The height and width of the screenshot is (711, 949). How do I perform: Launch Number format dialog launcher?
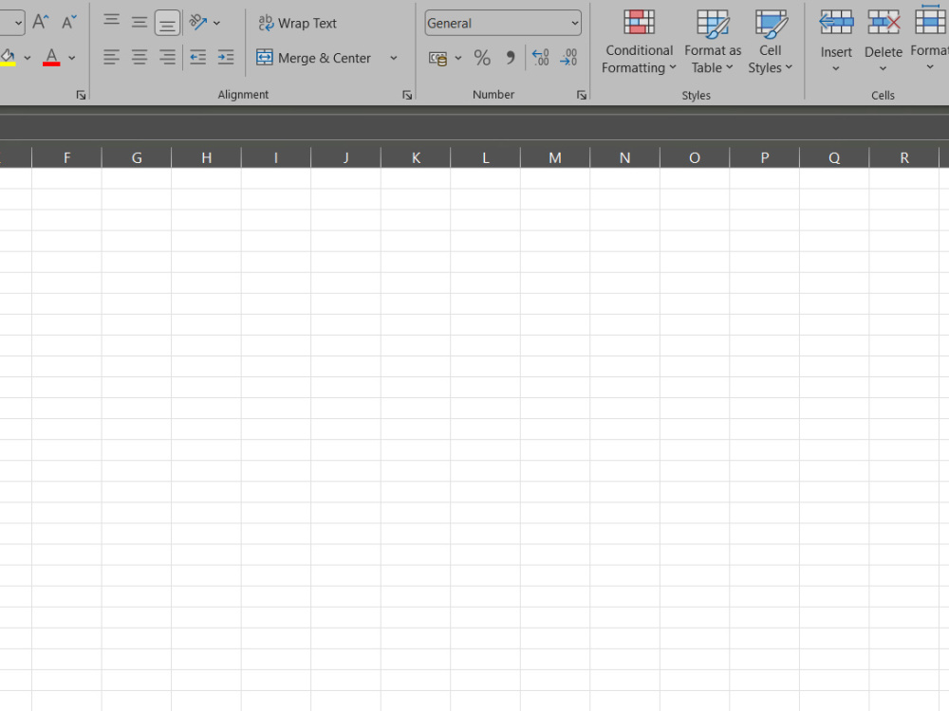coord(582,95)
